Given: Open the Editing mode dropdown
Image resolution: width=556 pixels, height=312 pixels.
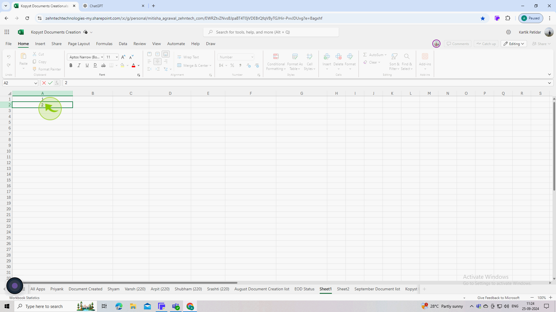Looking at the screenshot, I should [x=514, y=44].
